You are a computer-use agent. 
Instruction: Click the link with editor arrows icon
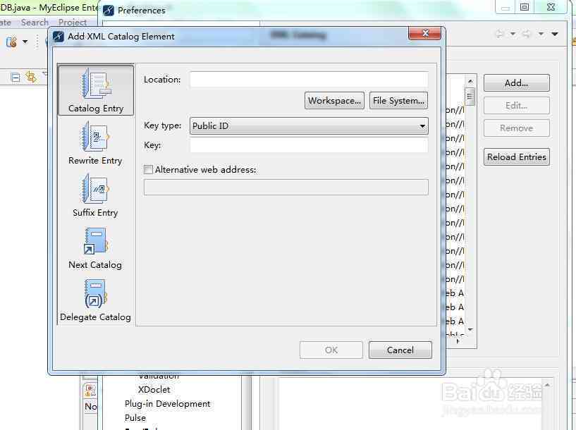pos(31,77)
